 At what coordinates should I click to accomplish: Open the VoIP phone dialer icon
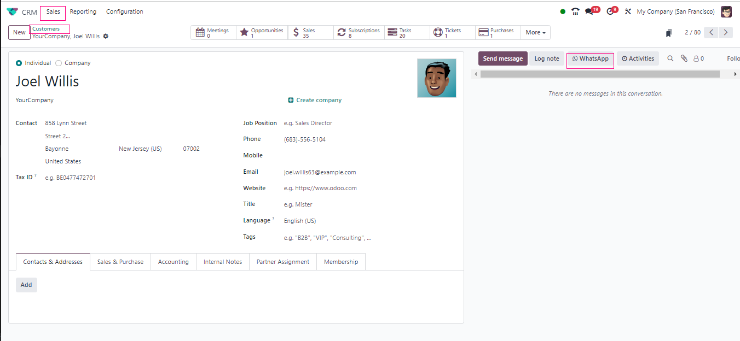(575, 11)
